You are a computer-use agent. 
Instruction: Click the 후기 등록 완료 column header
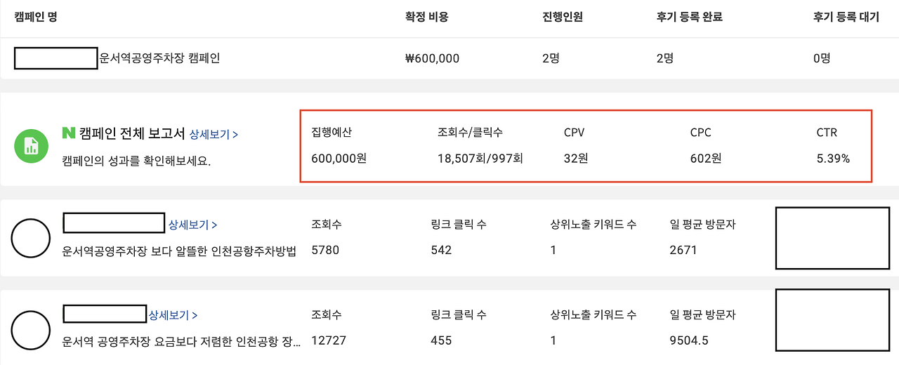tap(690, 17)
